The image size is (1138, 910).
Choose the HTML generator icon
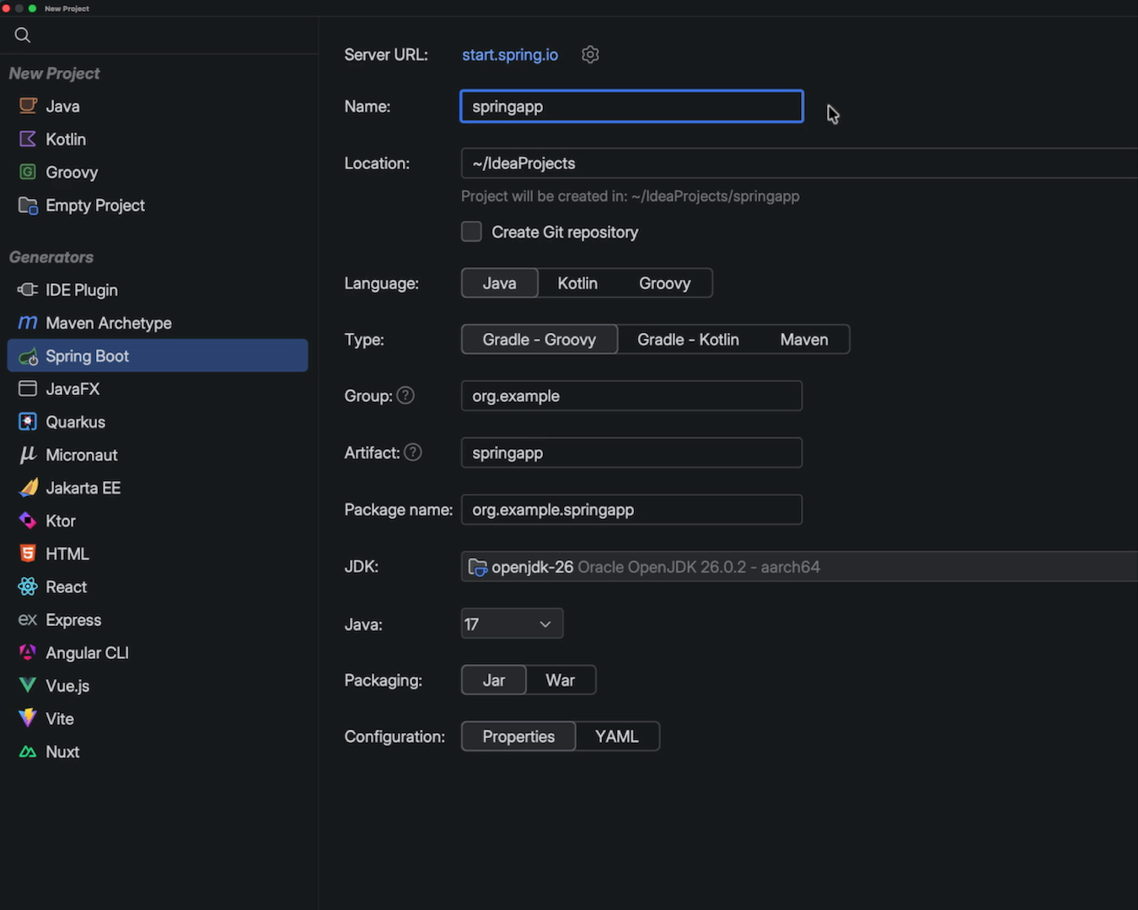pos(28,554)
